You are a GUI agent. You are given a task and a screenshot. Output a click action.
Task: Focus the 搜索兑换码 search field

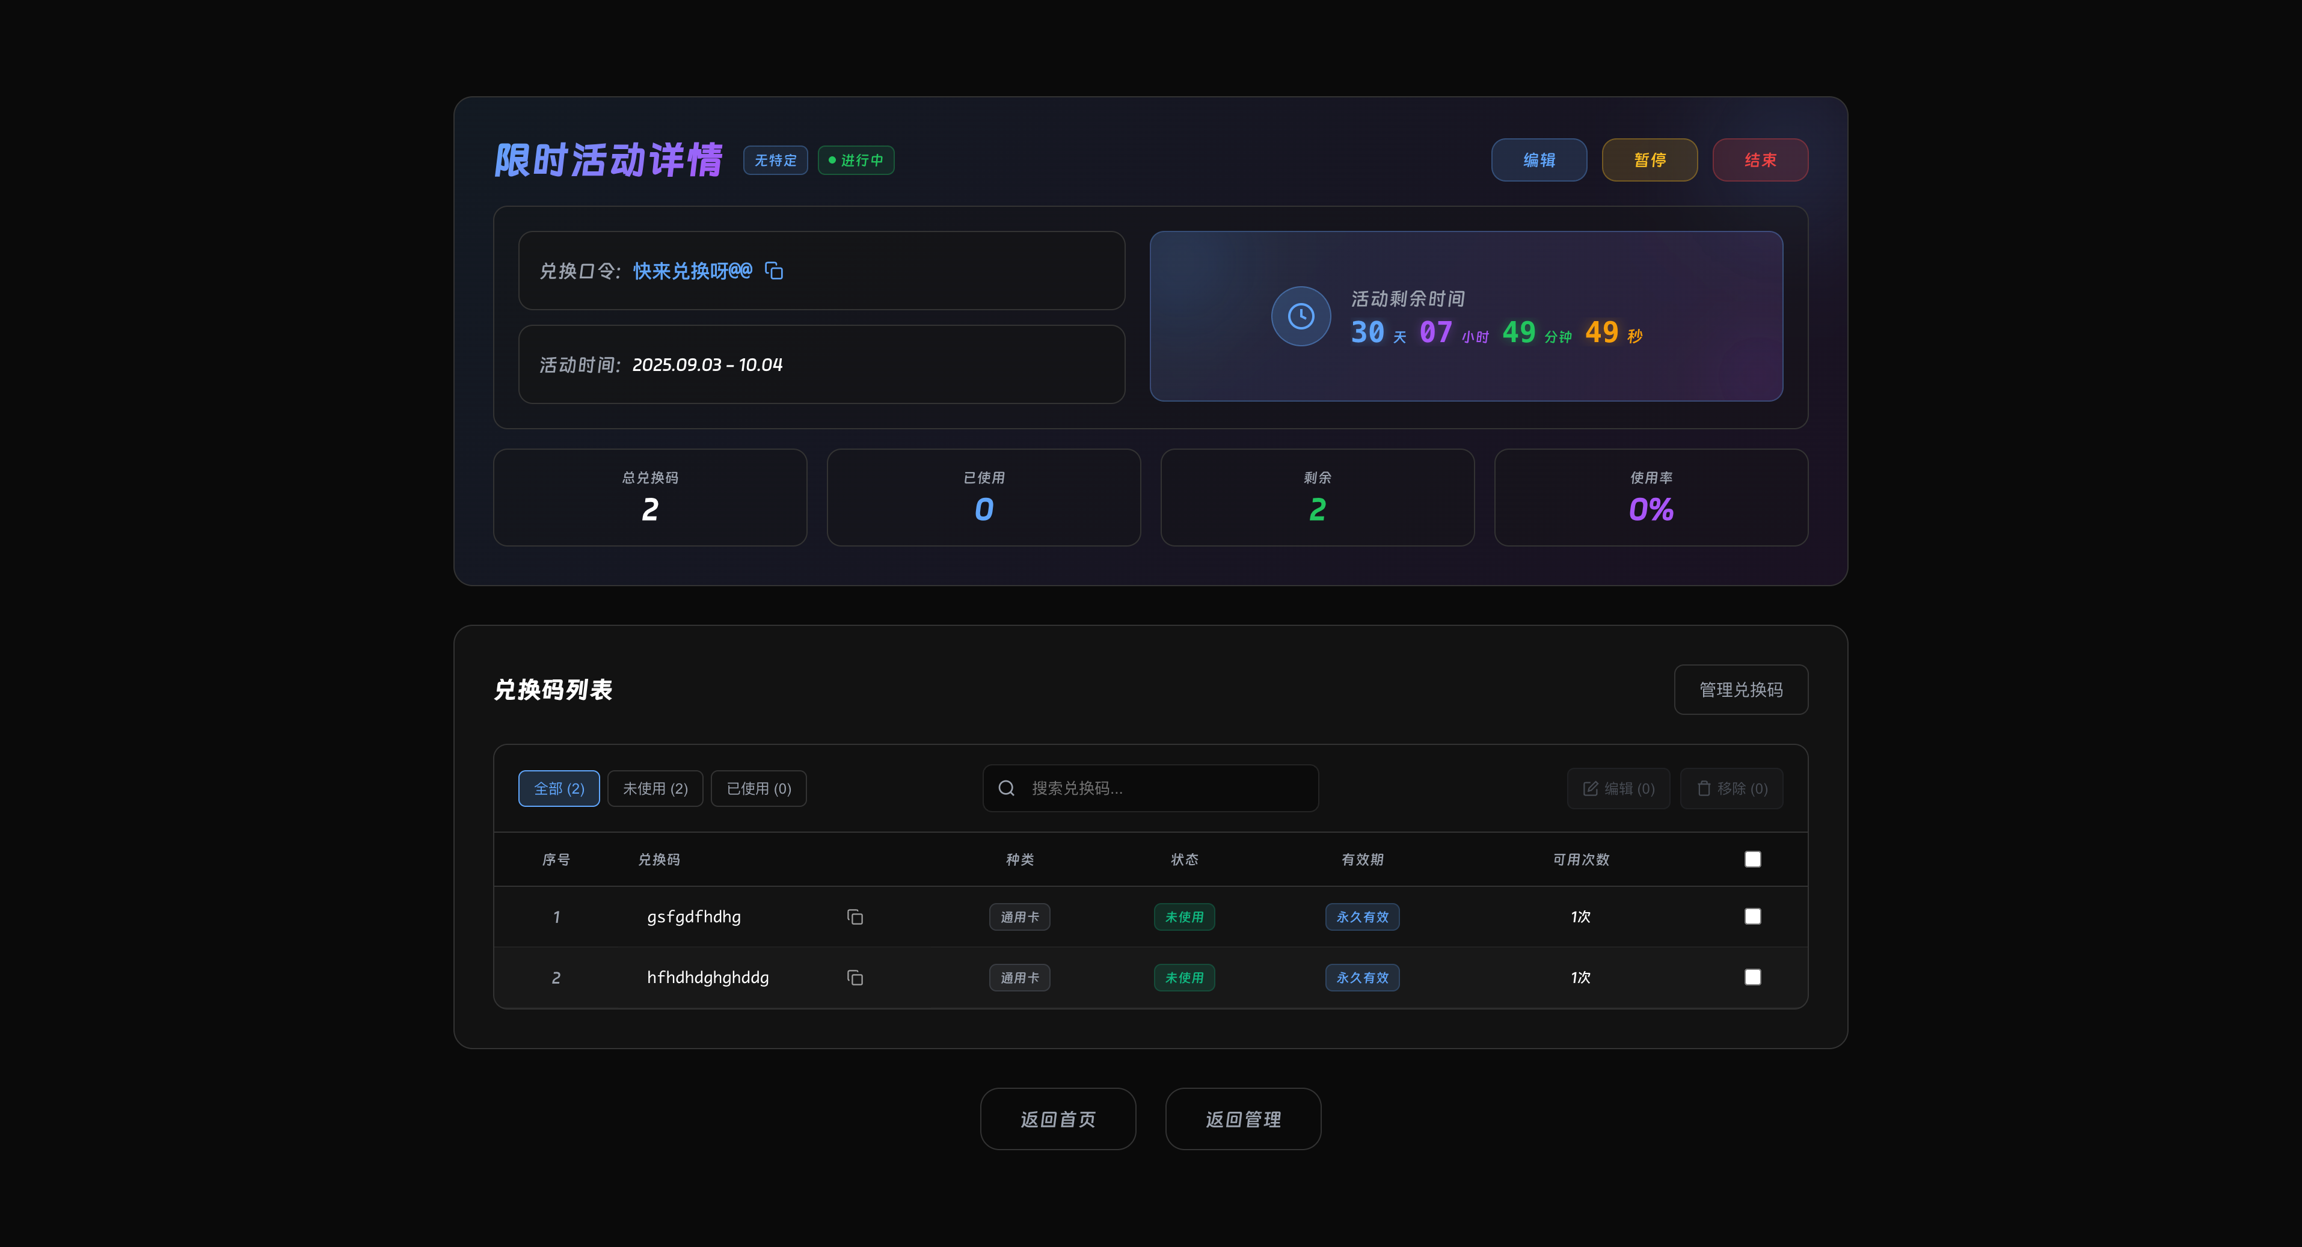(x=1162, y=788)
